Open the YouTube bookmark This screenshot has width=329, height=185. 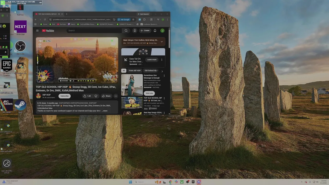point(61,24)
